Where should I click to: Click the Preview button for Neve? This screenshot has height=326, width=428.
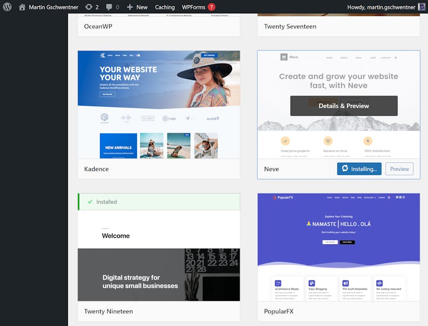click(399, 169)
